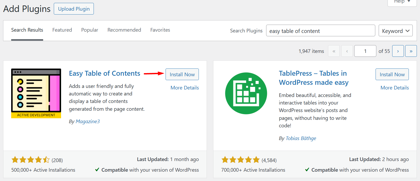Install the TablePress plugin
The width and height of the screenshot is (420, 181).
coord(392,74)
